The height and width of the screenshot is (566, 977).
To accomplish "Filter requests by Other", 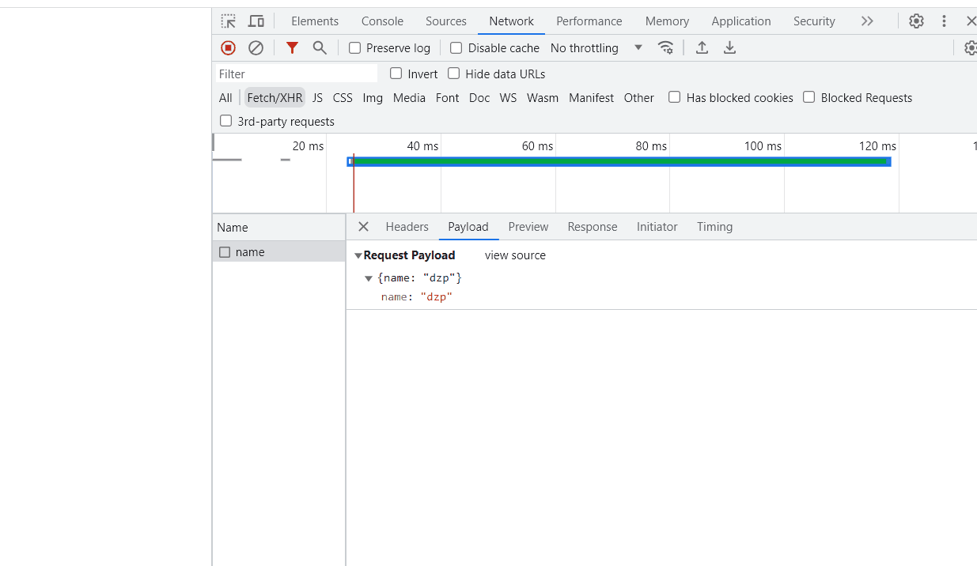I will (x=638, y=98).
